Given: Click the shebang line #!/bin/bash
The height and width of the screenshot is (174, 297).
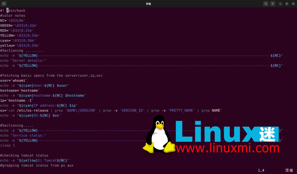Looking at the screenshot, I should 13,10.
